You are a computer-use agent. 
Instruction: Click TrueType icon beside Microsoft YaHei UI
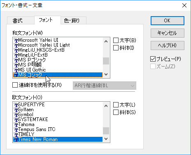16,41
